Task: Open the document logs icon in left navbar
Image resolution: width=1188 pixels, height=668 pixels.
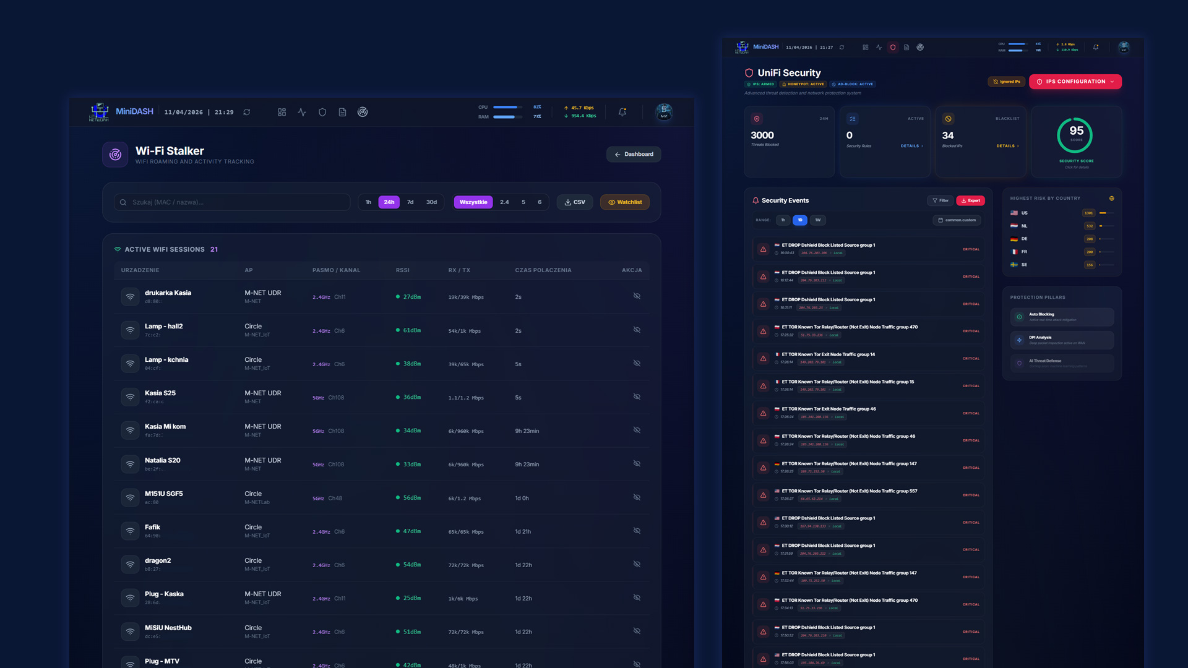Action: tap(342, 112)
